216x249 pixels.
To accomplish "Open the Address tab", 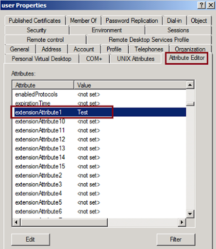I will (x=51, y=49).
